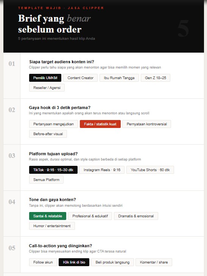Image resolution: width=207 pixels, height=276 pixels.
Task: Select Gen Z 18–25 audience chip
Action: (x=156, y=78)
